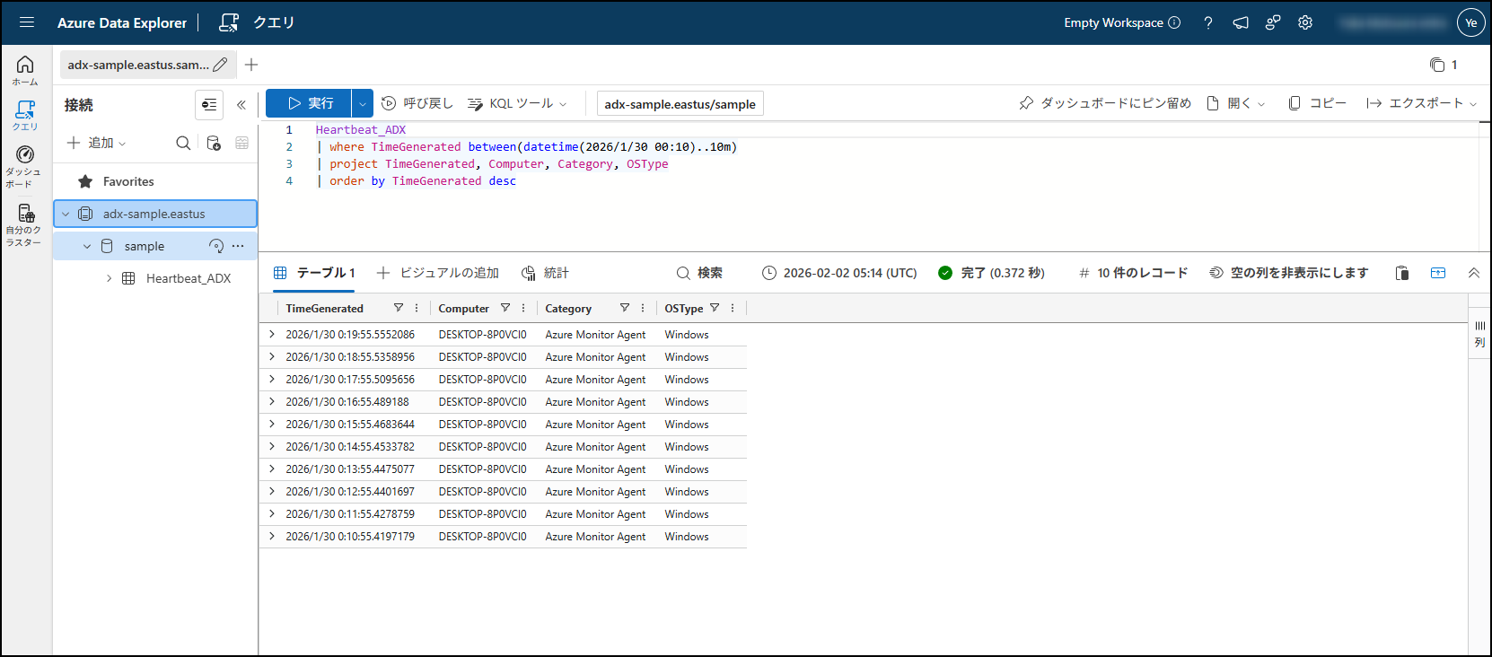This screenshot has width=1492, height=657.
Task: Click the 10 件のレコード record count
Action: click(x=1133, y=273)
